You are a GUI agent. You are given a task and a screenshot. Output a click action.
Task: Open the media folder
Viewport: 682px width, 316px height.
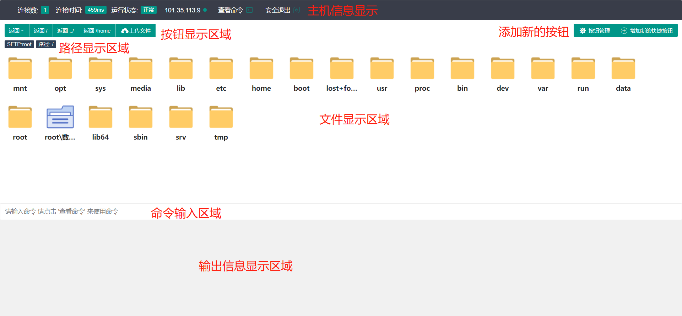[x=141, y=68]
